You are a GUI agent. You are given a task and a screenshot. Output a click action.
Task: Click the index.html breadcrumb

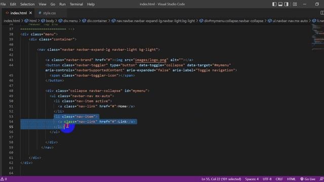click(x=12, y=21)
